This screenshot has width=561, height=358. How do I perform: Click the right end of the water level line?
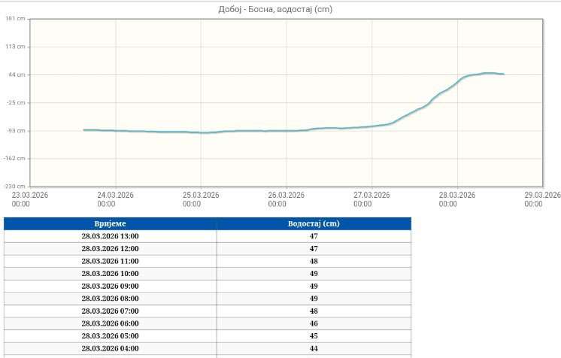click(502, 74)
